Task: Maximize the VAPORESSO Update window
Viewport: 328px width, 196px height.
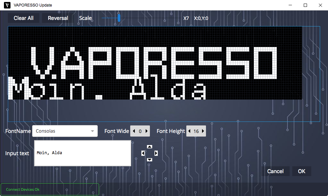Action: tap(305, 5)
